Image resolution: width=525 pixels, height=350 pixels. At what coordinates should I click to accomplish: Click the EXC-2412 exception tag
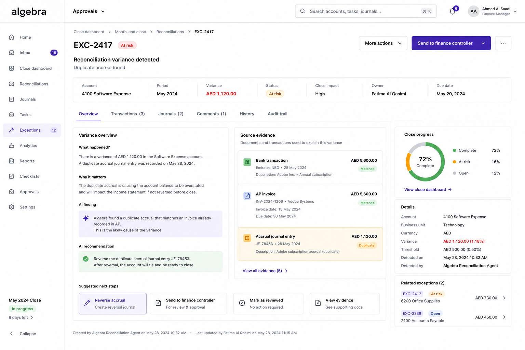tap(412, 294)
